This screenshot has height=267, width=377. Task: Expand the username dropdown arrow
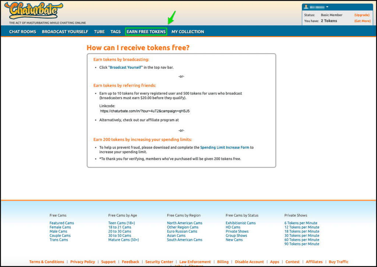[x=327, y=7]
